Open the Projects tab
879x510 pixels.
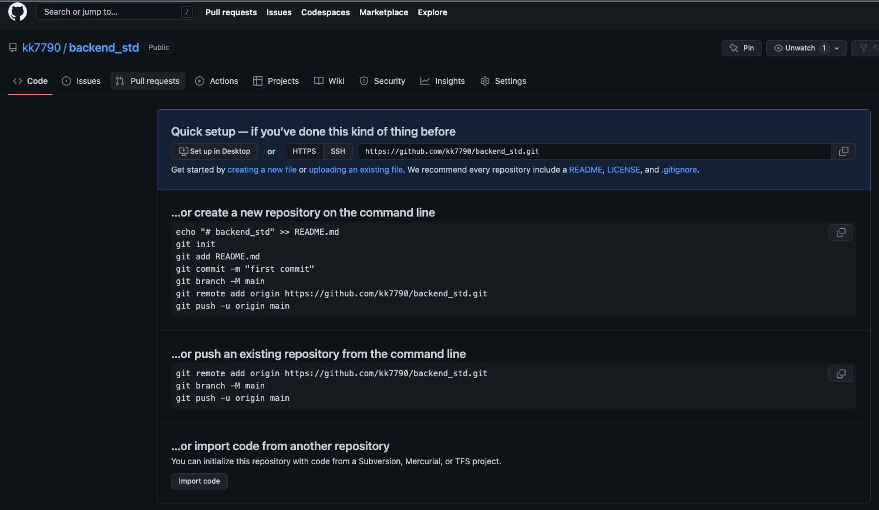point(276,81)
